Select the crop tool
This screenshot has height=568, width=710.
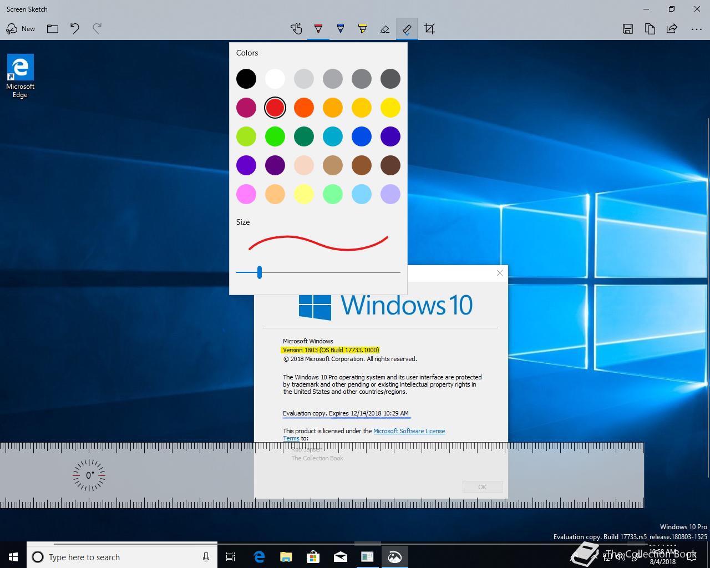(429, 29)
